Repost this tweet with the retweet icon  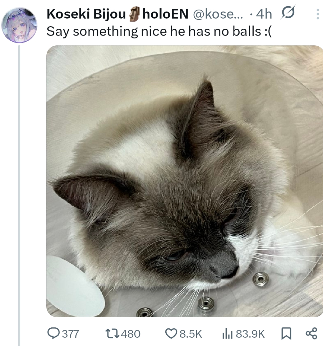[112, 333]
